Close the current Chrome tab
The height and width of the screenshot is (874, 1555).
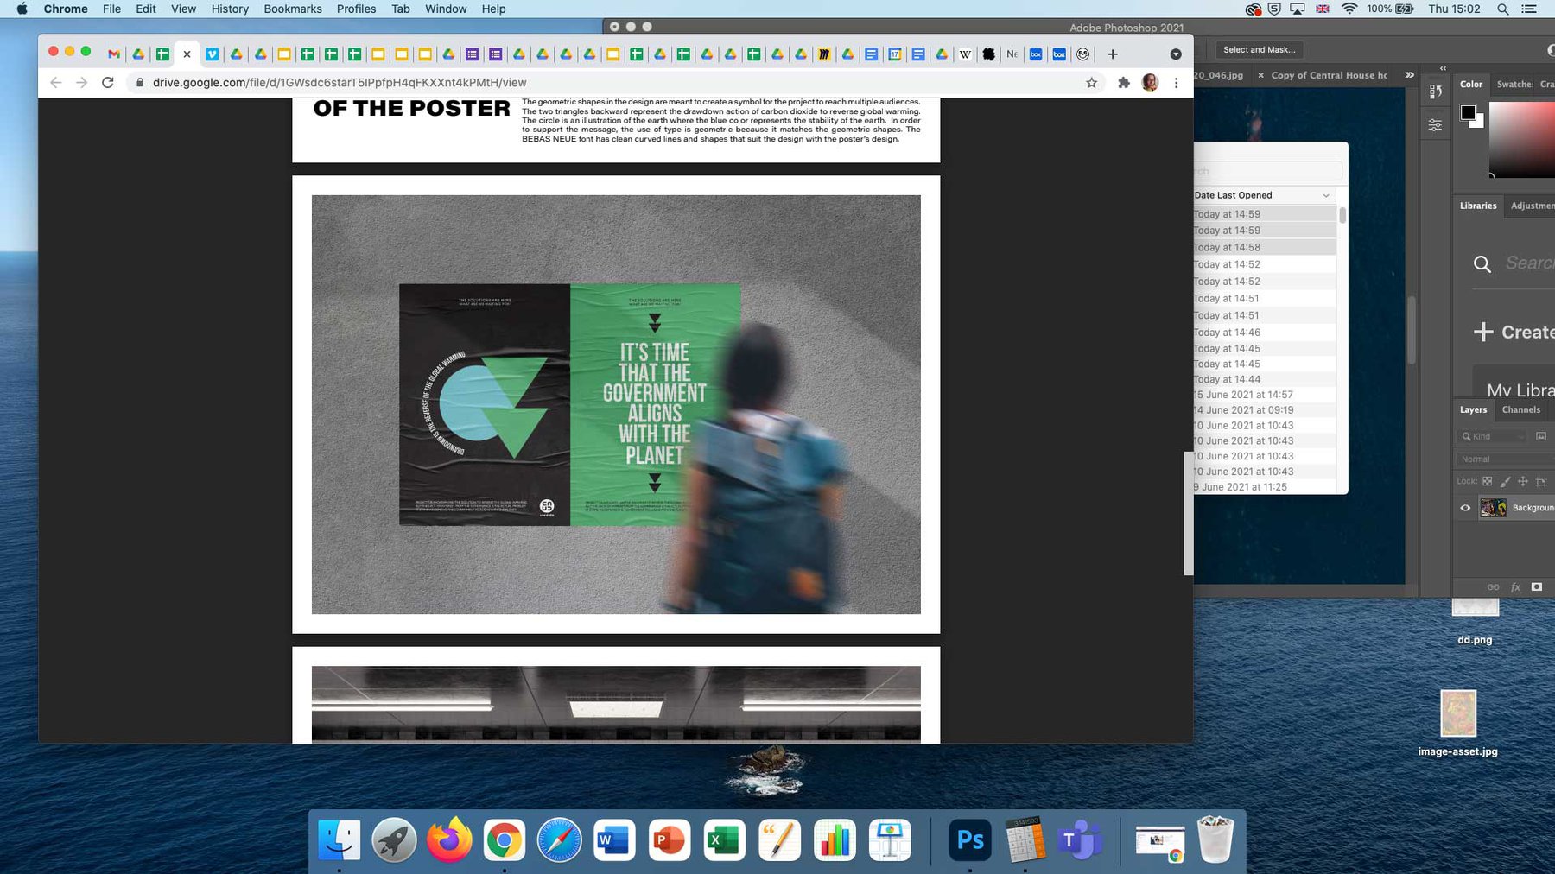[x=187, y=54]
